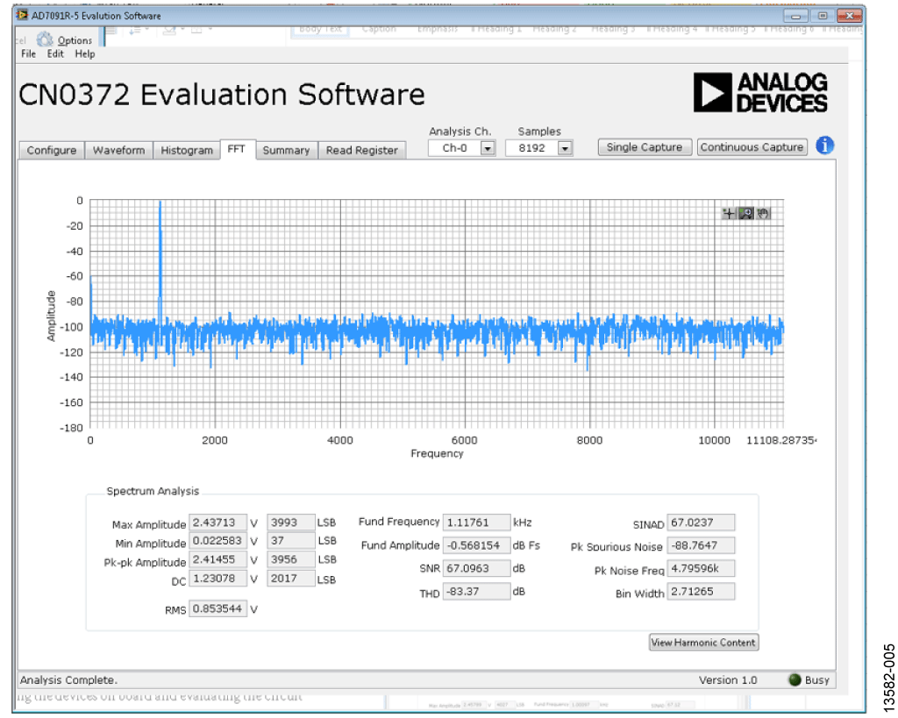Image resolution: width=898 pixels, height=718 pixels.
Task: Click the Min Amplitude volts field 0.022583
Action: click(217, 541)
